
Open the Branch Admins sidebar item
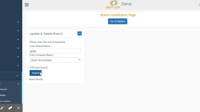tap(5, 101)
